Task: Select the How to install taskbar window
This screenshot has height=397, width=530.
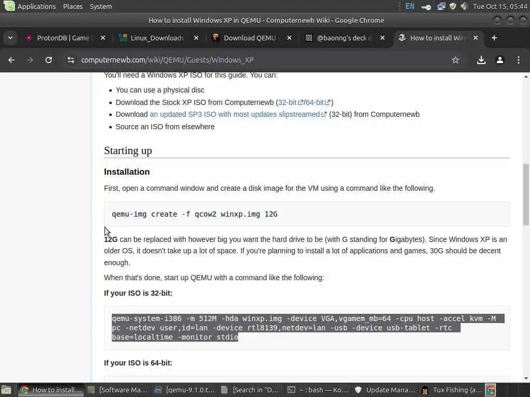Action: click(x=51, y=390)
